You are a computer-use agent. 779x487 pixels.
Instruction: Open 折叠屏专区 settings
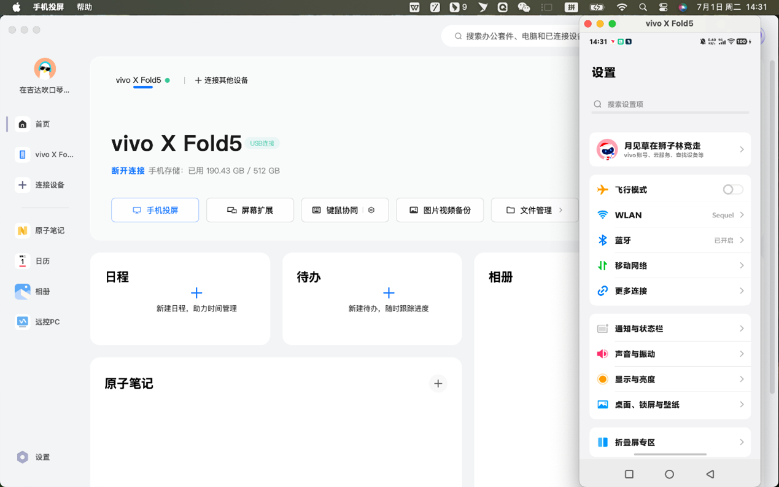[x=670, y=442]
